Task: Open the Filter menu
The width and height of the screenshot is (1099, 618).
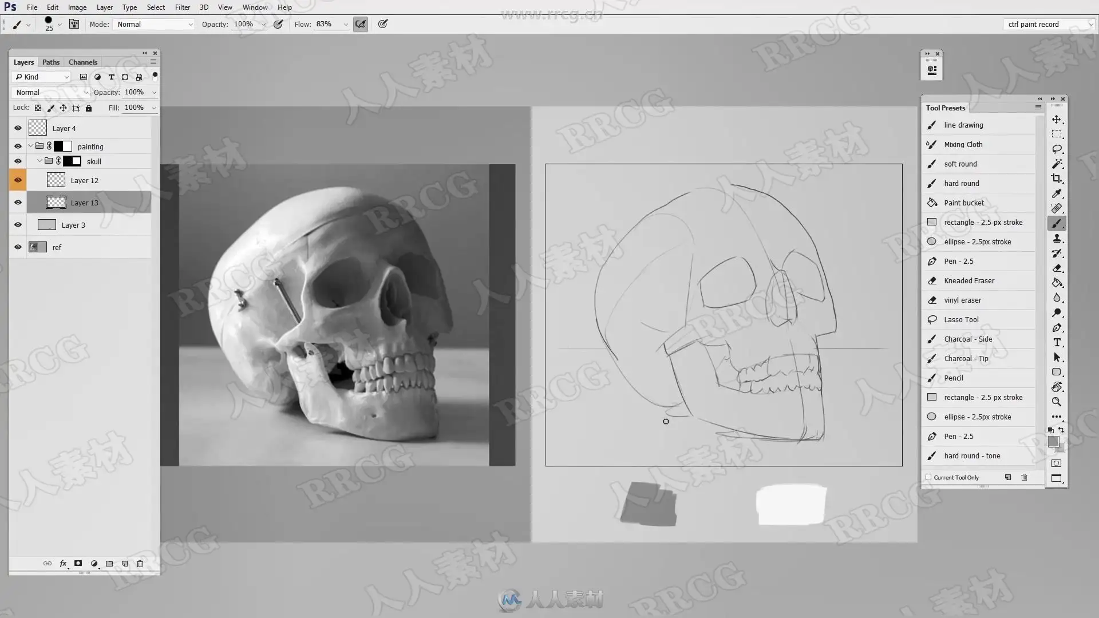Action: click(182, 7)
